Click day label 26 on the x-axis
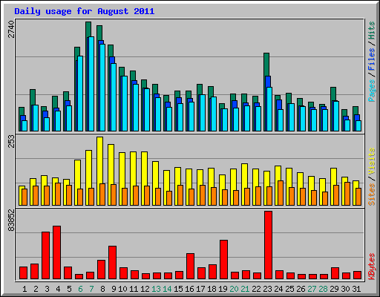 [x=301, y=289]
